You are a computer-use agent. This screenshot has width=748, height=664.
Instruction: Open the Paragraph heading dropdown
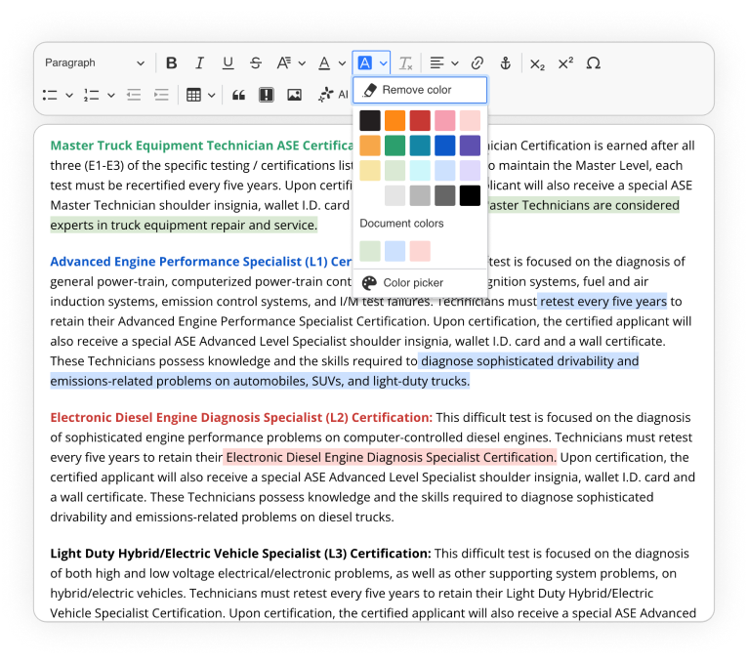(x=95, y=62)
